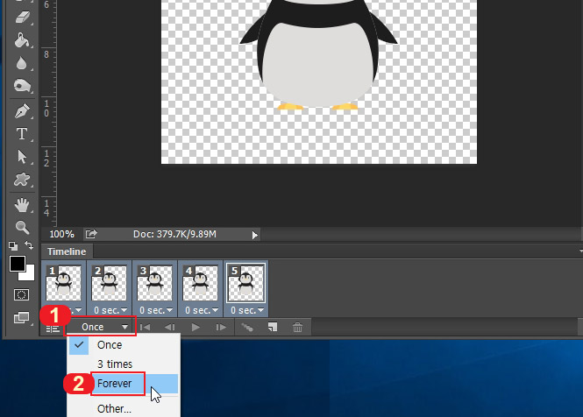Duplicate the selected frame
Image resolution: width=583 pixels, height=417 pixels.
273,327
